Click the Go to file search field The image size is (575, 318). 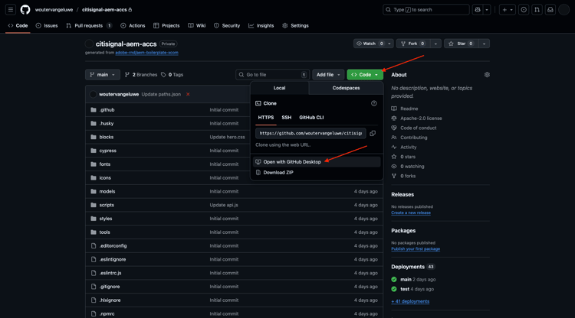click(x=272, y=75)
